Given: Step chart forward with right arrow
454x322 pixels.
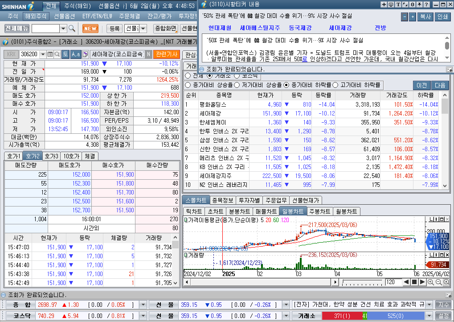Looking at the screenshot, I should coord(422,282).
